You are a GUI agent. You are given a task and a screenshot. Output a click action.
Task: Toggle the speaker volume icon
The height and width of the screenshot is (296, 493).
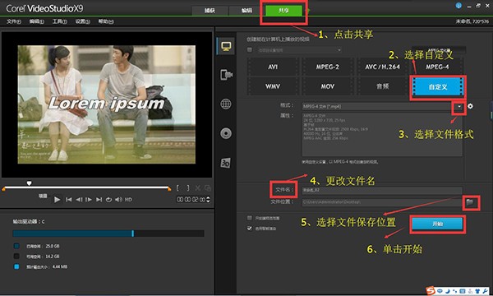tap(118, 200)
